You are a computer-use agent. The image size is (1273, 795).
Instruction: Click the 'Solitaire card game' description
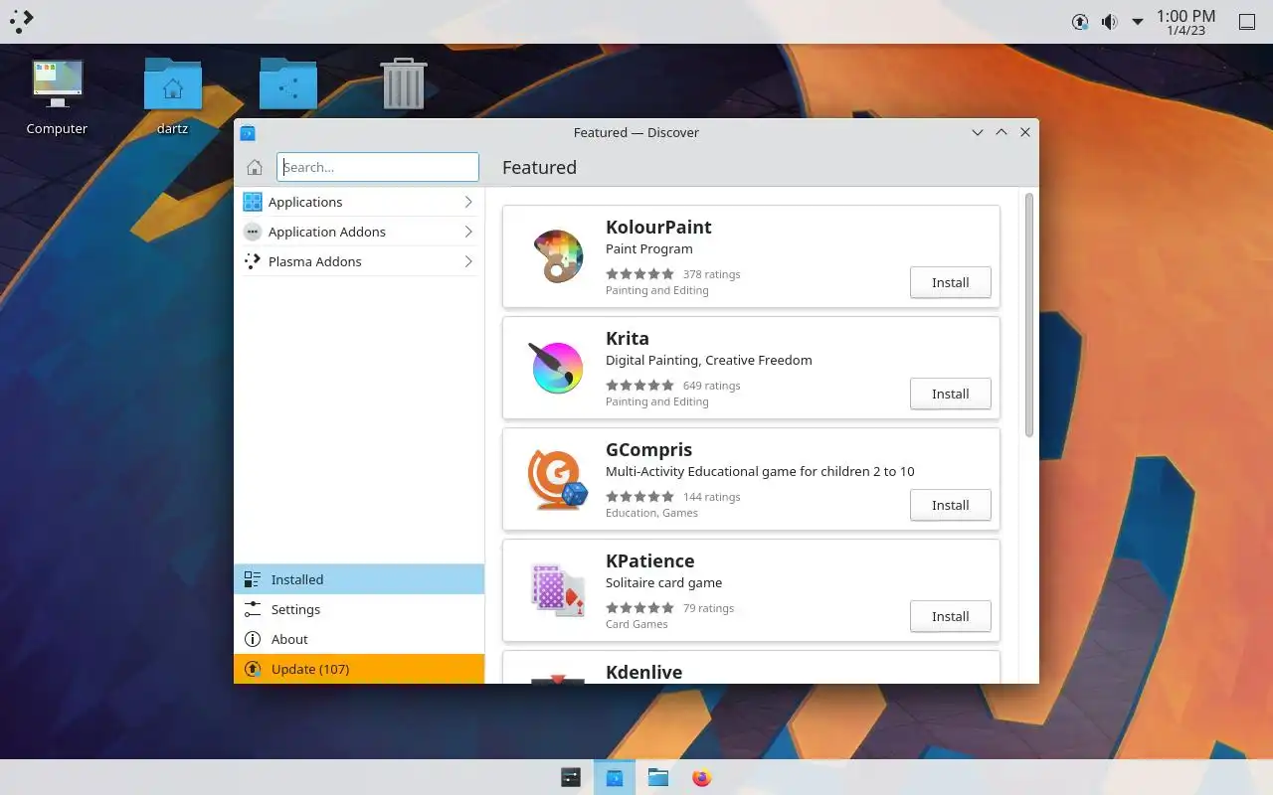663,582
